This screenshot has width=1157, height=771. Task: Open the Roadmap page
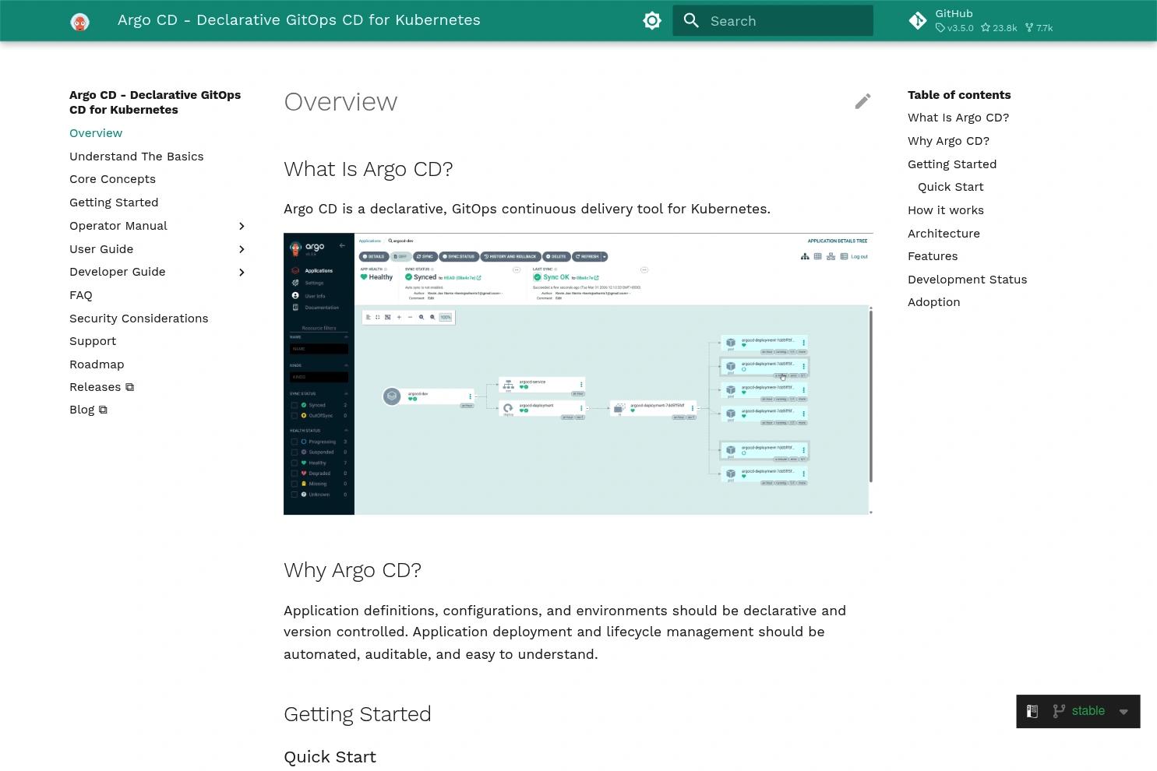(x=97, y=364)
